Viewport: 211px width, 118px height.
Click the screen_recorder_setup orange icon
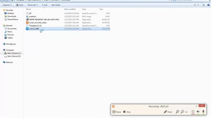[27, 23]
